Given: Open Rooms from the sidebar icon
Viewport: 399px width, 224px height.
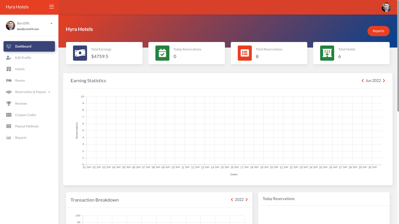Looking at the screenshot, I should (9, 80).
